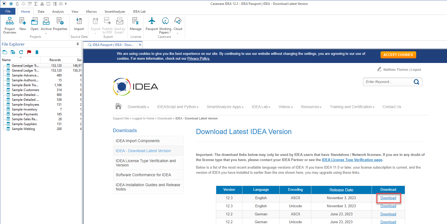
Task: Open the Customize Quick Access Toolbar arrow
Action: (x=66, y=4)
